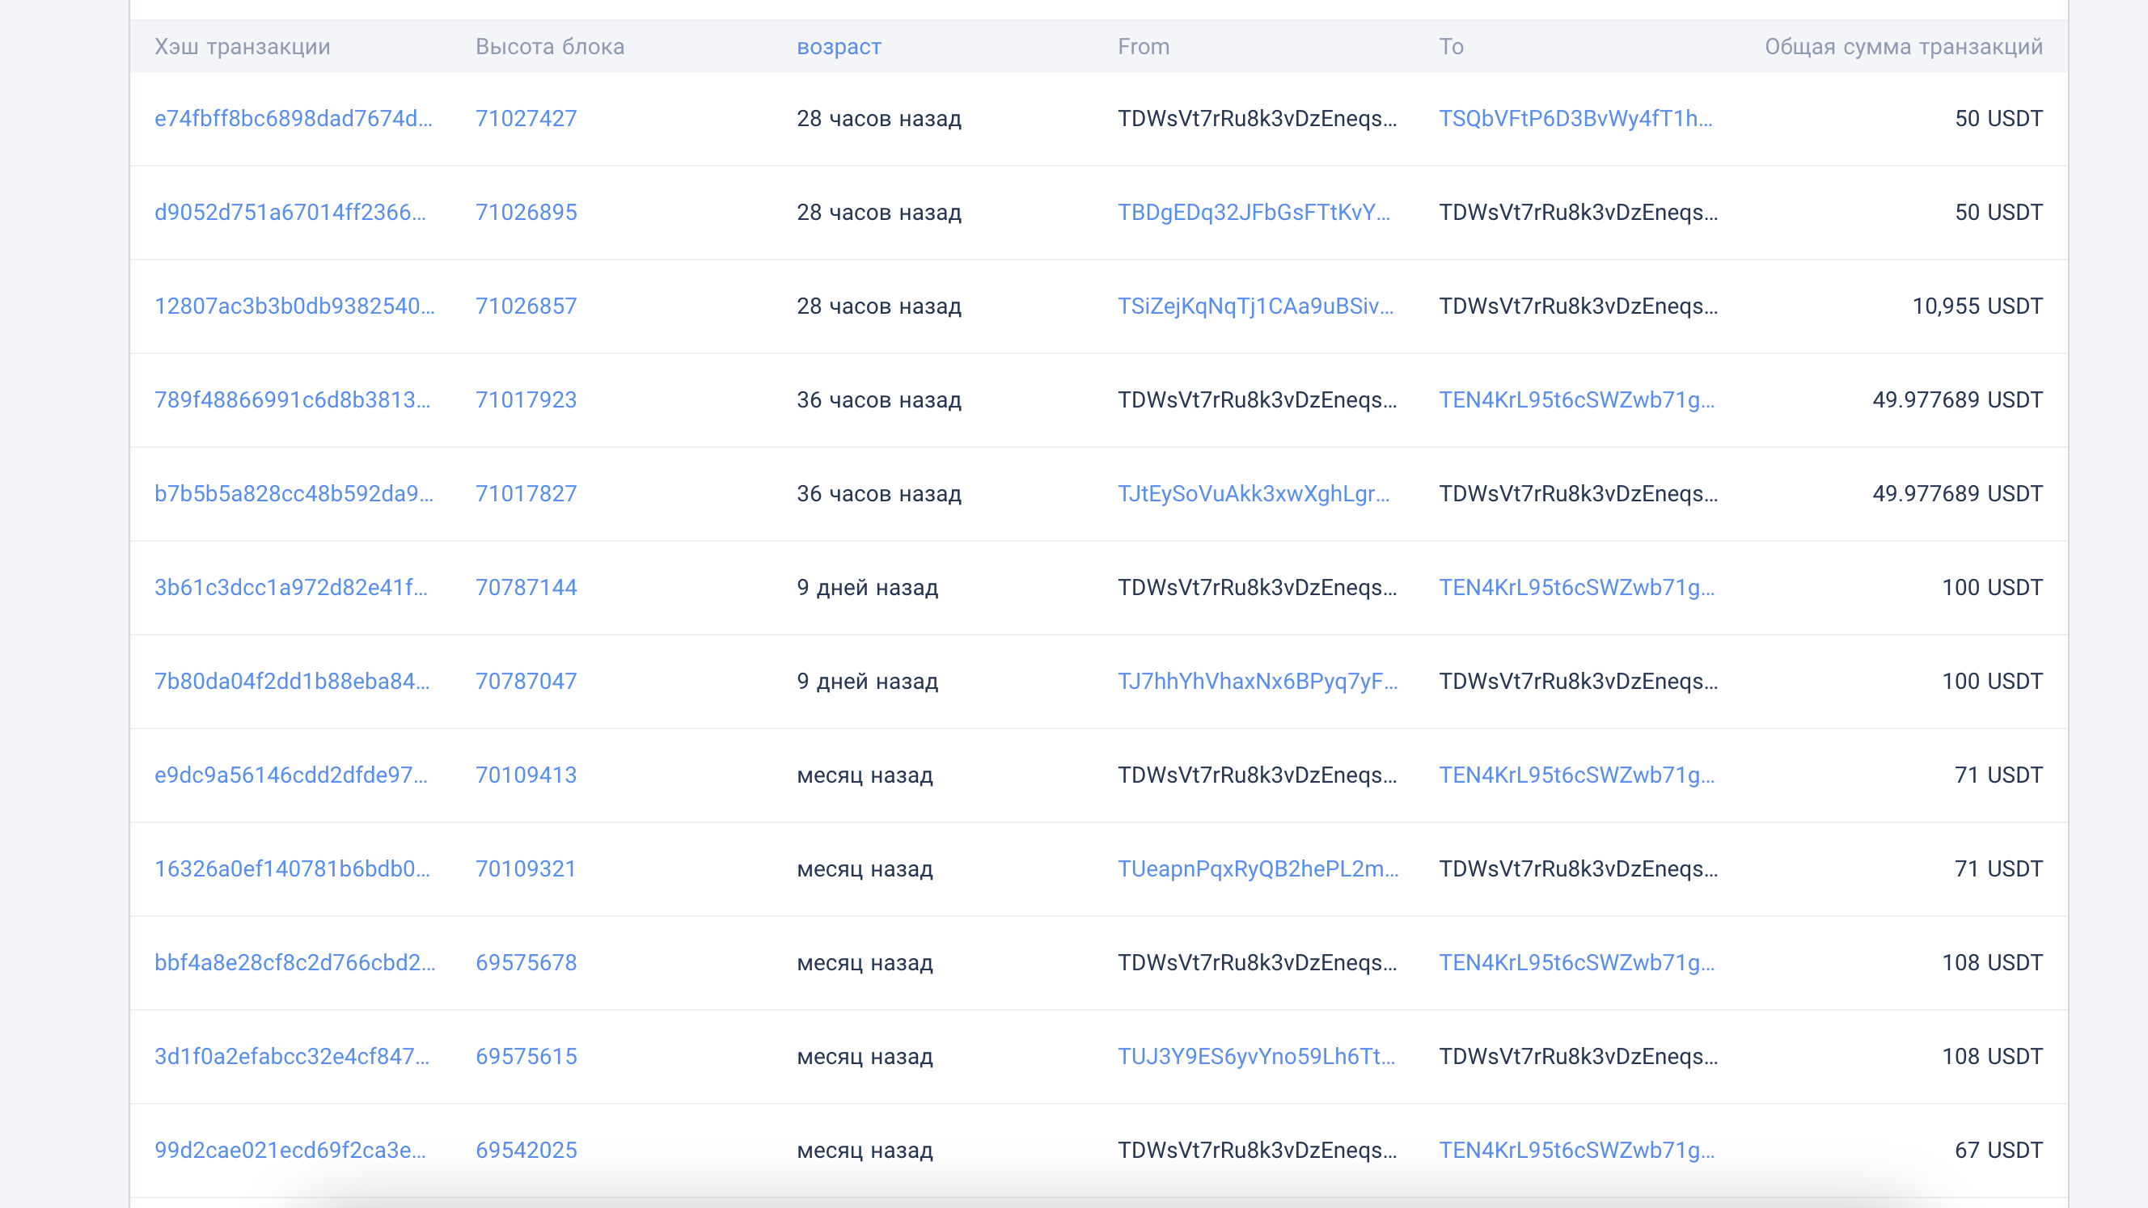
Task: Select '36 часов назад' in block 71017923 row
Action: click(x=879, y=400)
